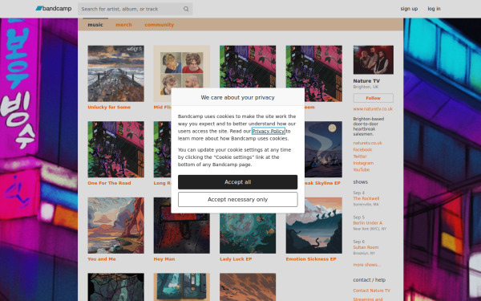Viewport: 481px width, 301px height.
Task: Click the search magnifier icon
Action: click(x=186, y=9)
